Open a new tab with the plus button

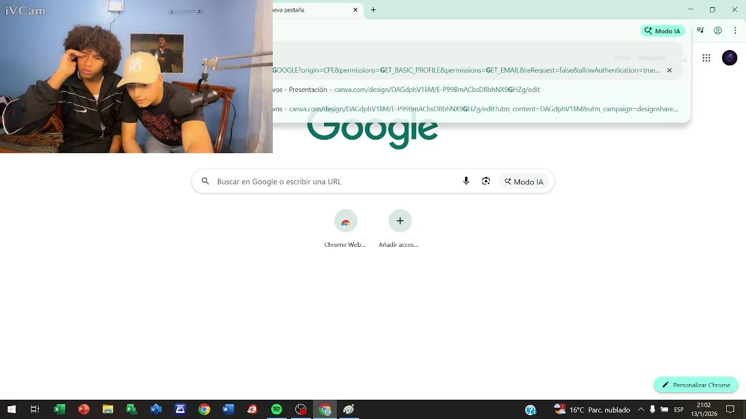(374, 10)
